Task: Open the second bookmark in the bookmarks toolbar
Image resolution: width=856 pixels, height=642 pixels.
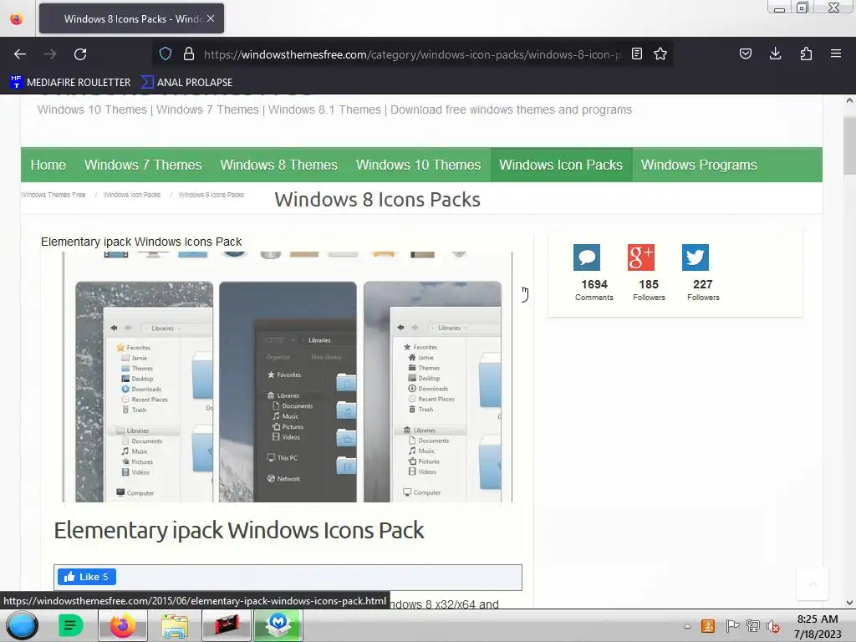Action: (x=186, y=83)
